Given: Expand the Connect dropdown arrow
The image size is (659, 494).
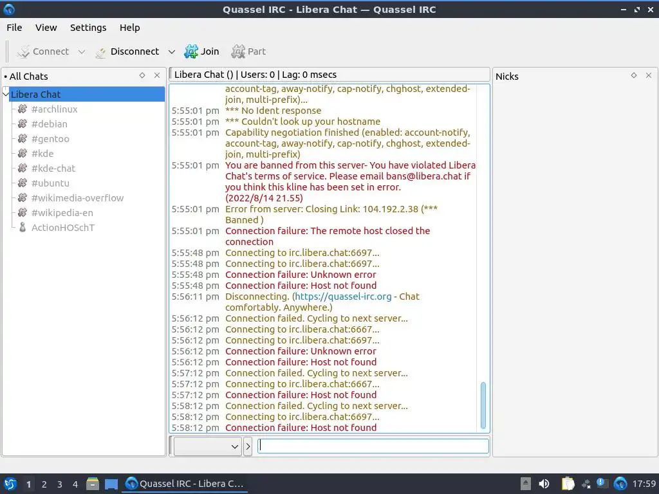Looking at the screenshot, I should (82, 51).
